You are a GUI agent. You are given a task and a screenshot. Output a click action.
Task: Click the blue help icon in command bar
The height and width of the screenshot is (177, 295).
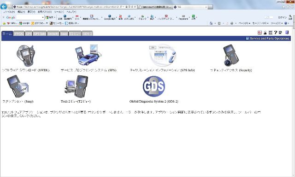pyautogui.click(x=286, y=23)
